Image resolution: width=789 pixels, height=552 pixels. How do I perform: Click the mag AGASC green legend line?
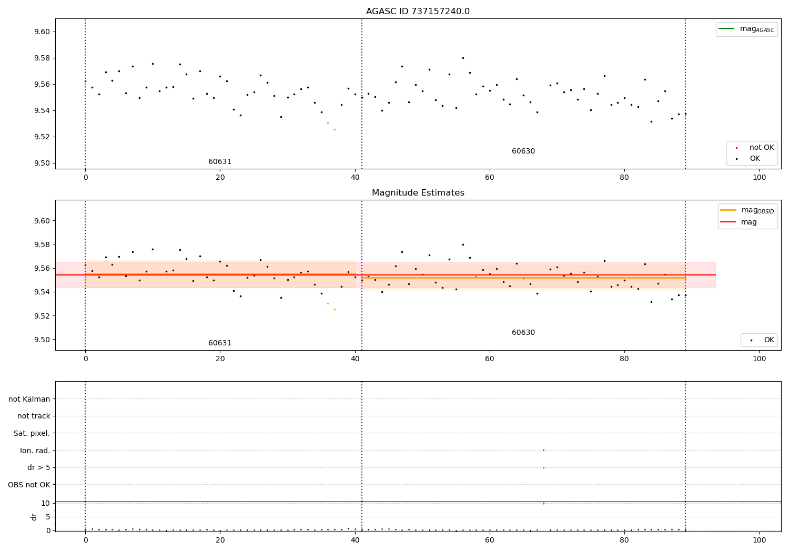point(726,29)
